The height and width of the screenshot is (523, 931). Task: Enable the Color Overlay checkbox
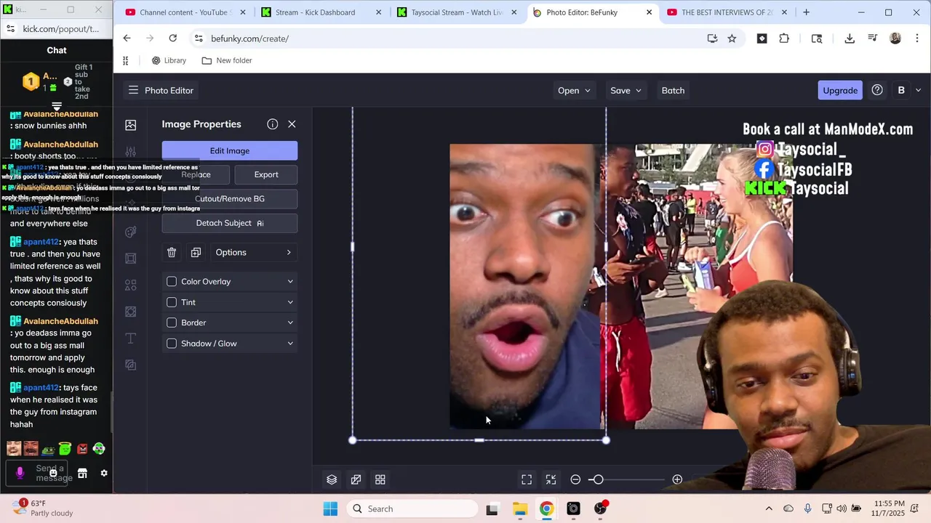172,281
